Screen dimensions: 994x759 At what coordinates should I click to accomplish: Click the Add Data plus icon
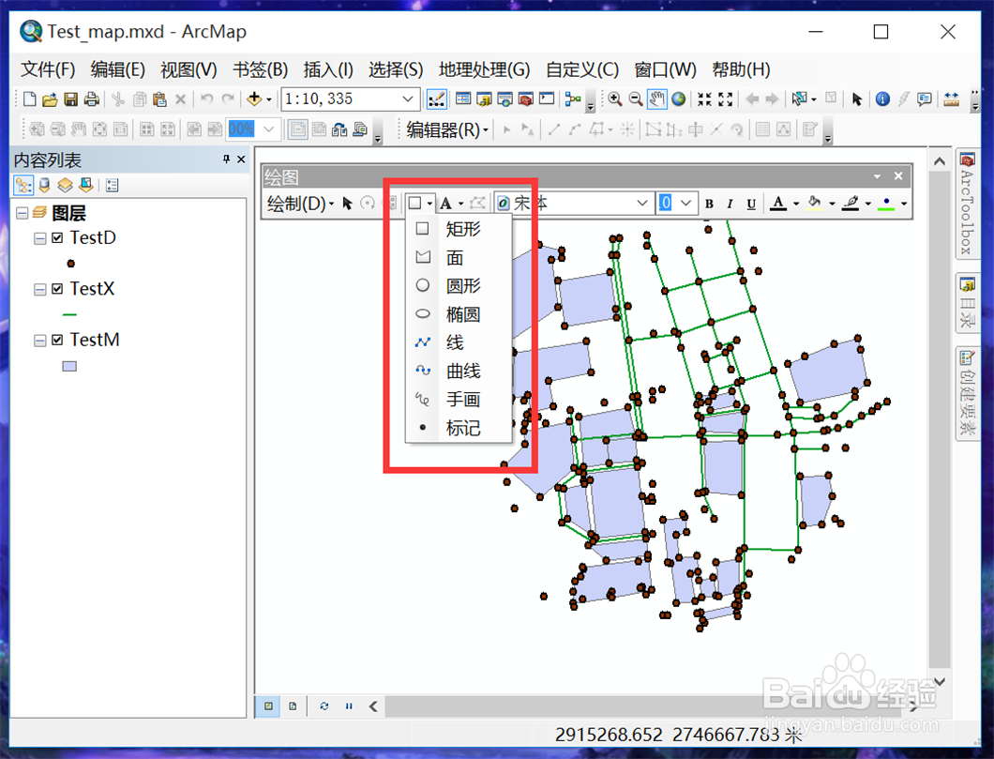pos(254,99)
